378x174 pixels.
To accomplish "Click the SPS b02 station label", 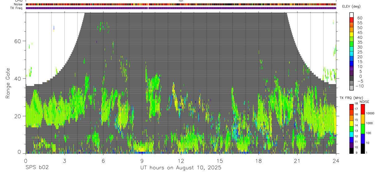I will coord(37,168).
